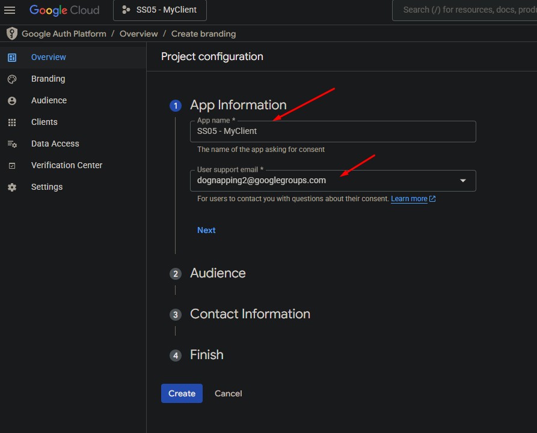The height and width of the screenshot is (433, 537).
Task: Click the Google Cloud logo
Action: [66, 10]
